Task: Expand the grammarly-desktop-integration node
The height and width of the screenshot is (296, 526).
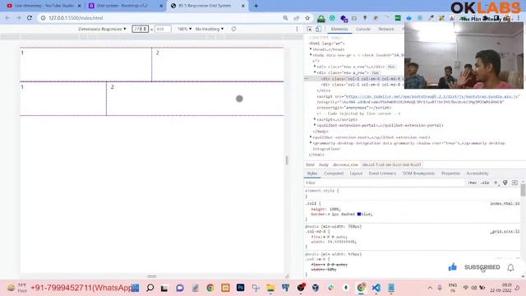Action: coord(311,143)
